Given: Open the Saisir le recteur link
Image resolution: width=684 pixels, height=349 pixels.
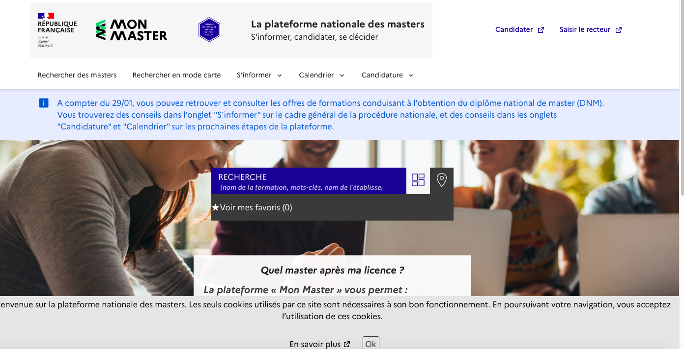Looking at the screenshot, I should 585,30.
